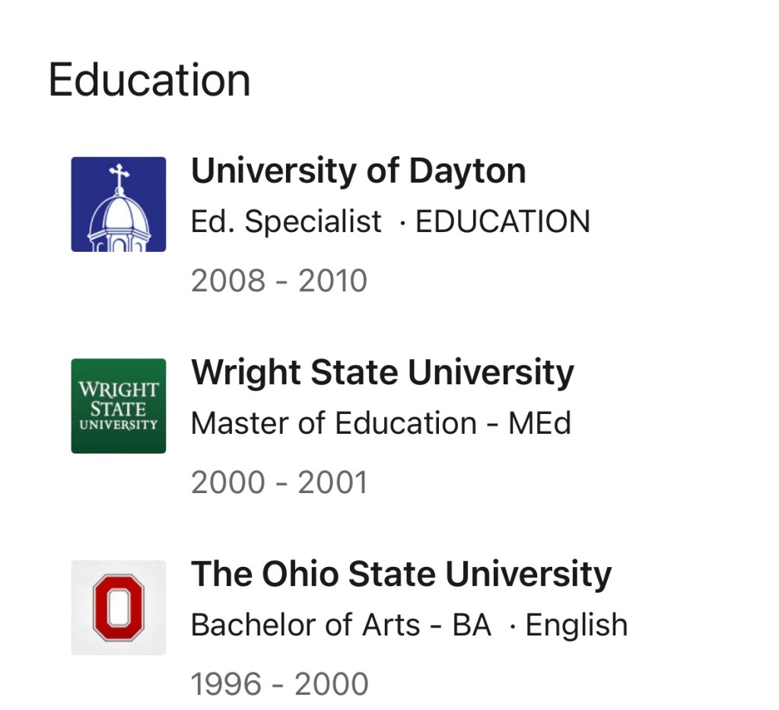Viewport: 779px width, 710px height.
Task: Open the University of Dayton school name
Action: pyautogui.click(x=358, y=171)
